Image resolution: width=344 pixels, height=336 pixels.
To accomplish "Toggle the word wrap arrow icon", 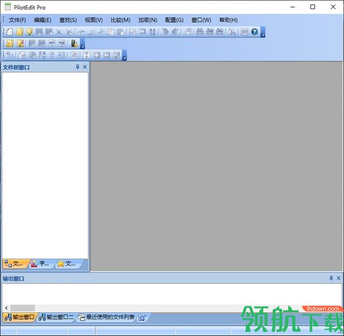I will [x=143, y=32].
